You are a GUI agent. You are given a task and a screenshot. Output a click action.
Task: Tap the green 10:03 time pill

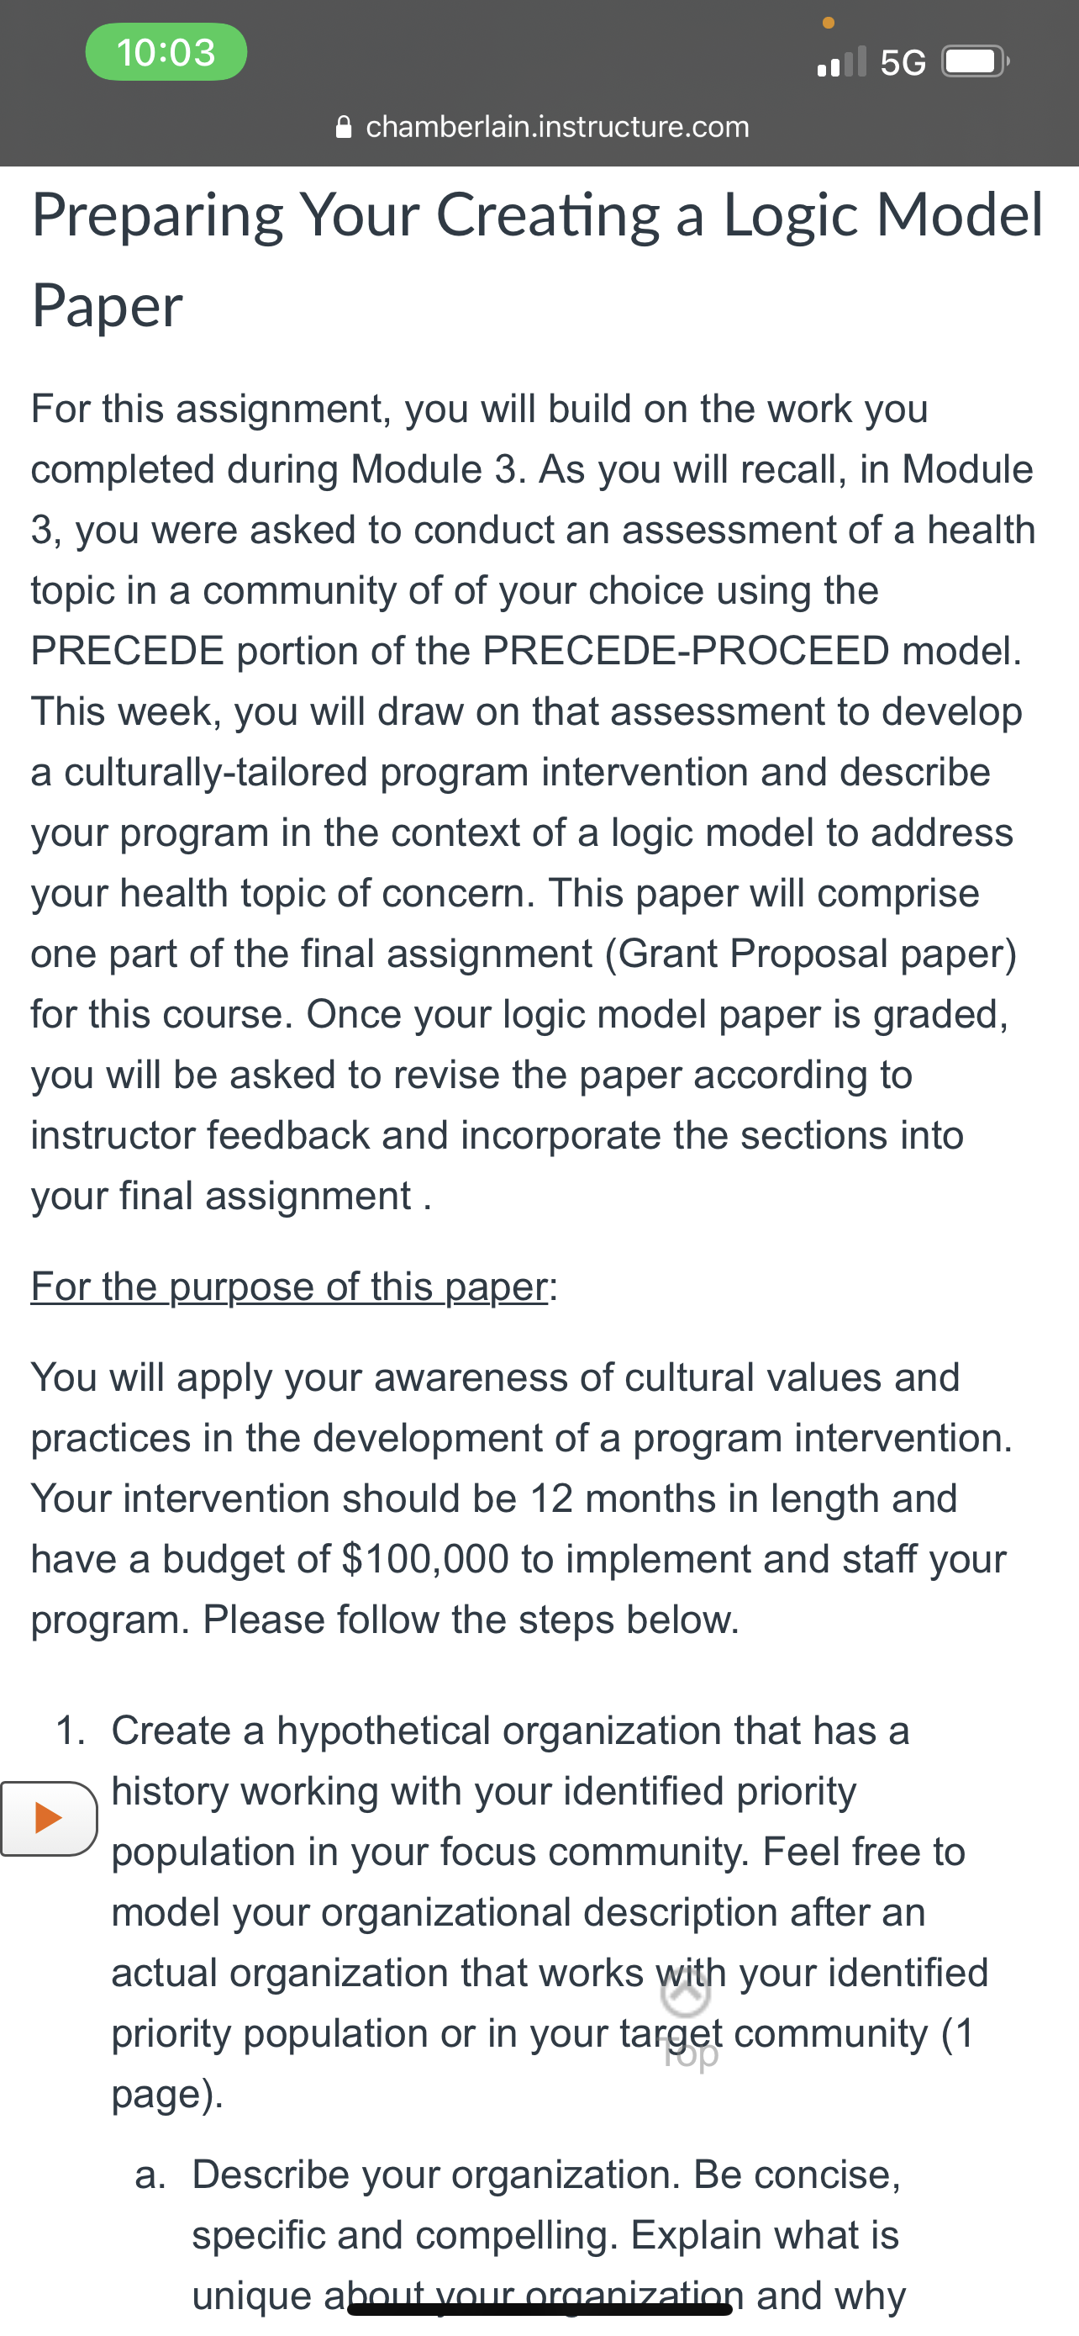click(x=166, y=51)
